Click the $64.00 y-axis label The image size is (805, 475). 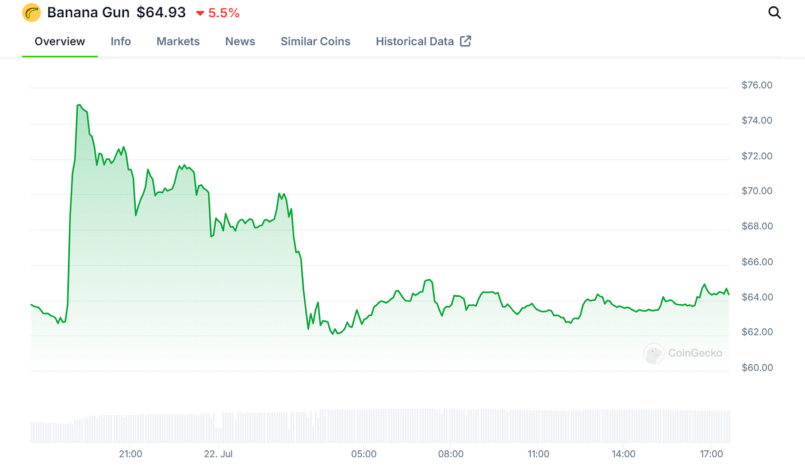click(757, 297)
